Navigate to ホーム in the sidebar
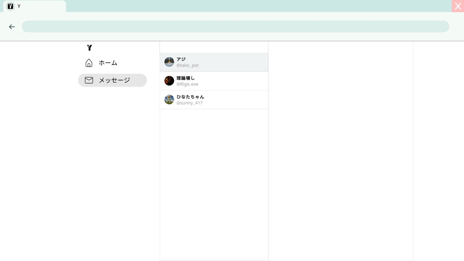 [x=107, y=62]
